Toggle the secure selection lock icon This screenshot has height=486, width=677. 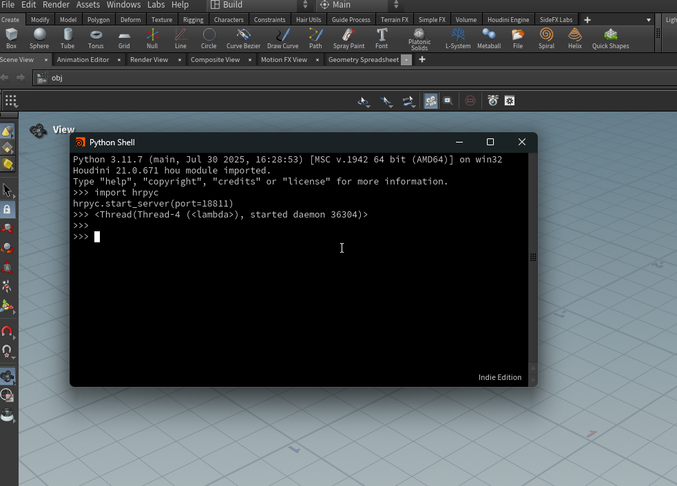[8, 209]
